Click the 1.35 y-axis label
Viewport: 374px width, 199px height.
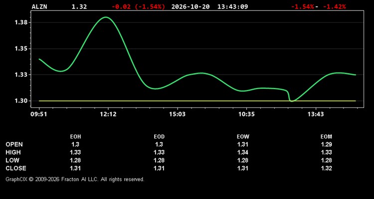21,49
